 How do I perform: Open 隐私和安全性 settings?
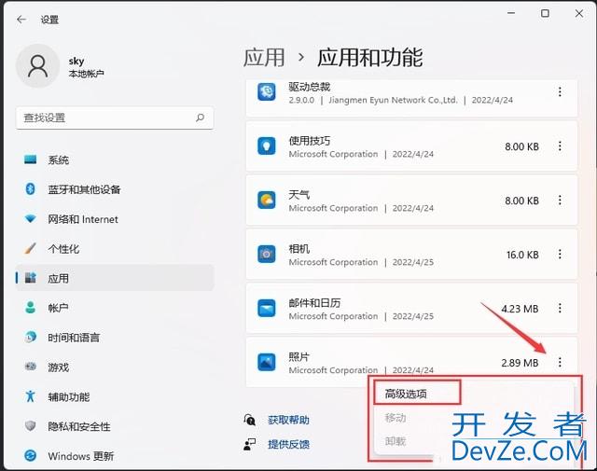115,426
